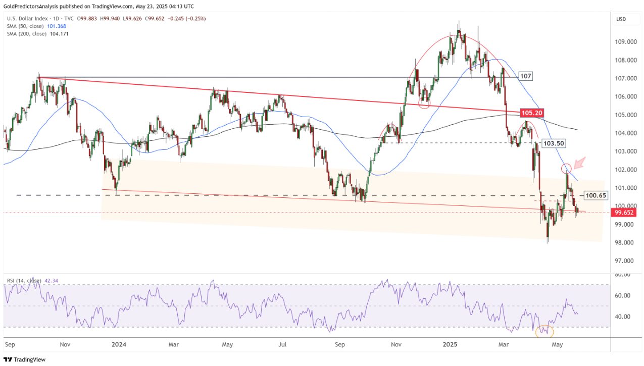Click the 109.000 price axis label

pyautogui.click(x=625, y=42)
